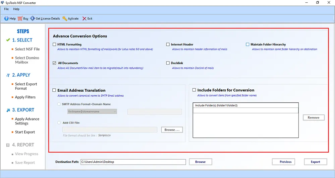
Task: Click the Remove button
Action: [x=314, y=117]
